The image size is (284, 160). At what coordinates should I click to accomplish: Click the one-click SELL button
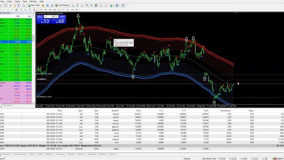click(40, 17)
